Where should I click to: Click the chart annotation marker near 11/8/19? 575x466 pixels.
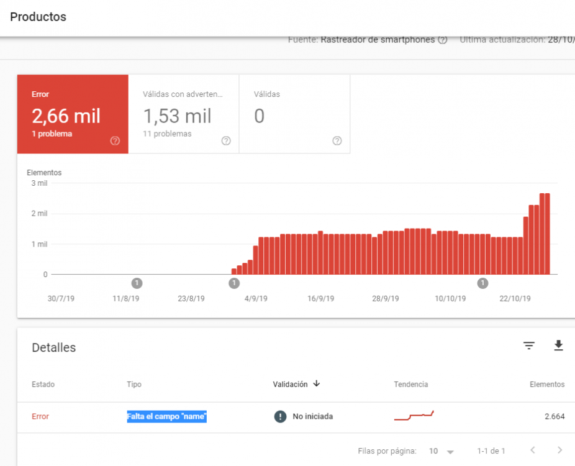click(137, 283)
